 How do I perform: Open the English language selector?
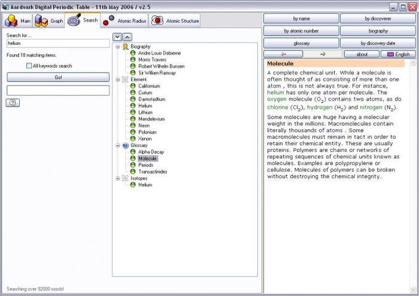pos(398,54)
